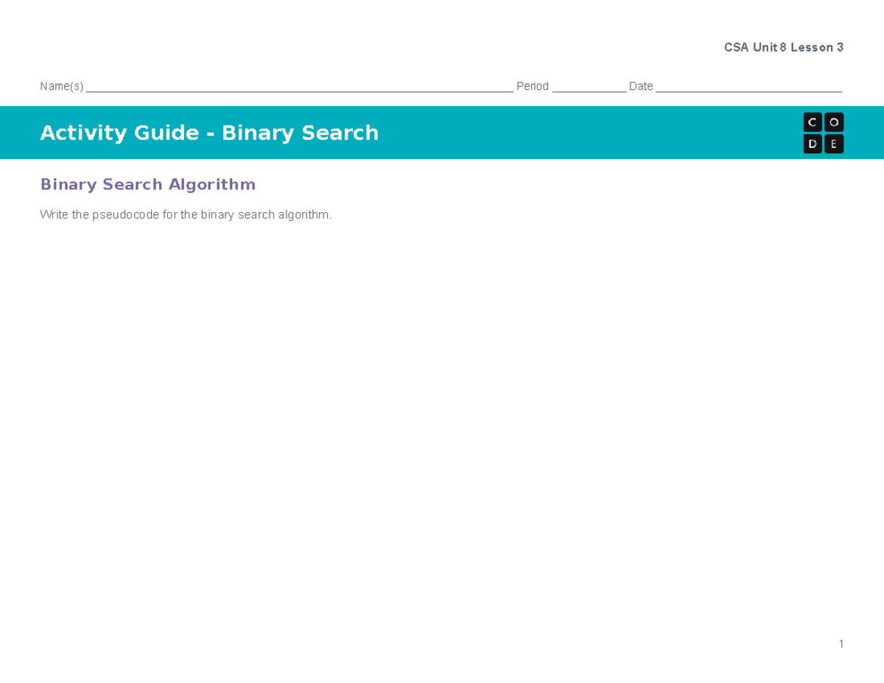Select the "Activity Guide - Binary Search" title
884x683 pixels.
point(209,133)
